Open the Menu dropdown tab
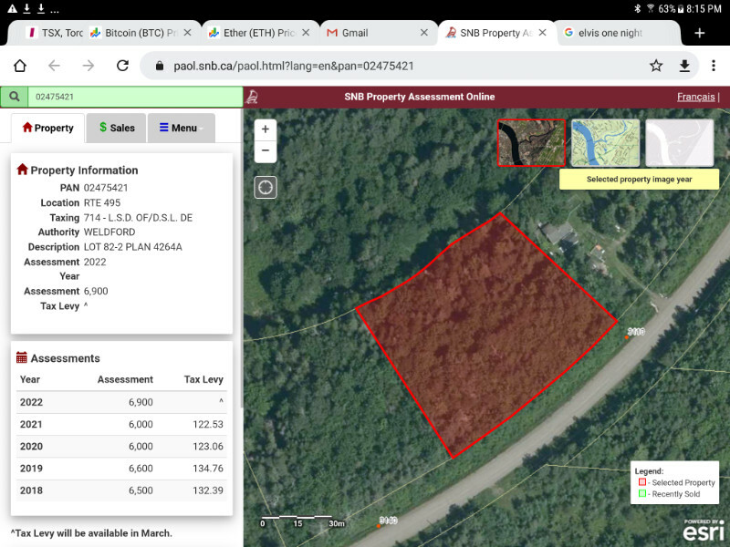730x547 pixels. click(181, 128)
